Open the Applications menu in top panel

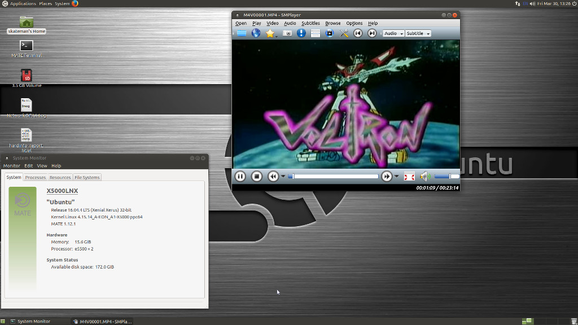pos(23,4)
